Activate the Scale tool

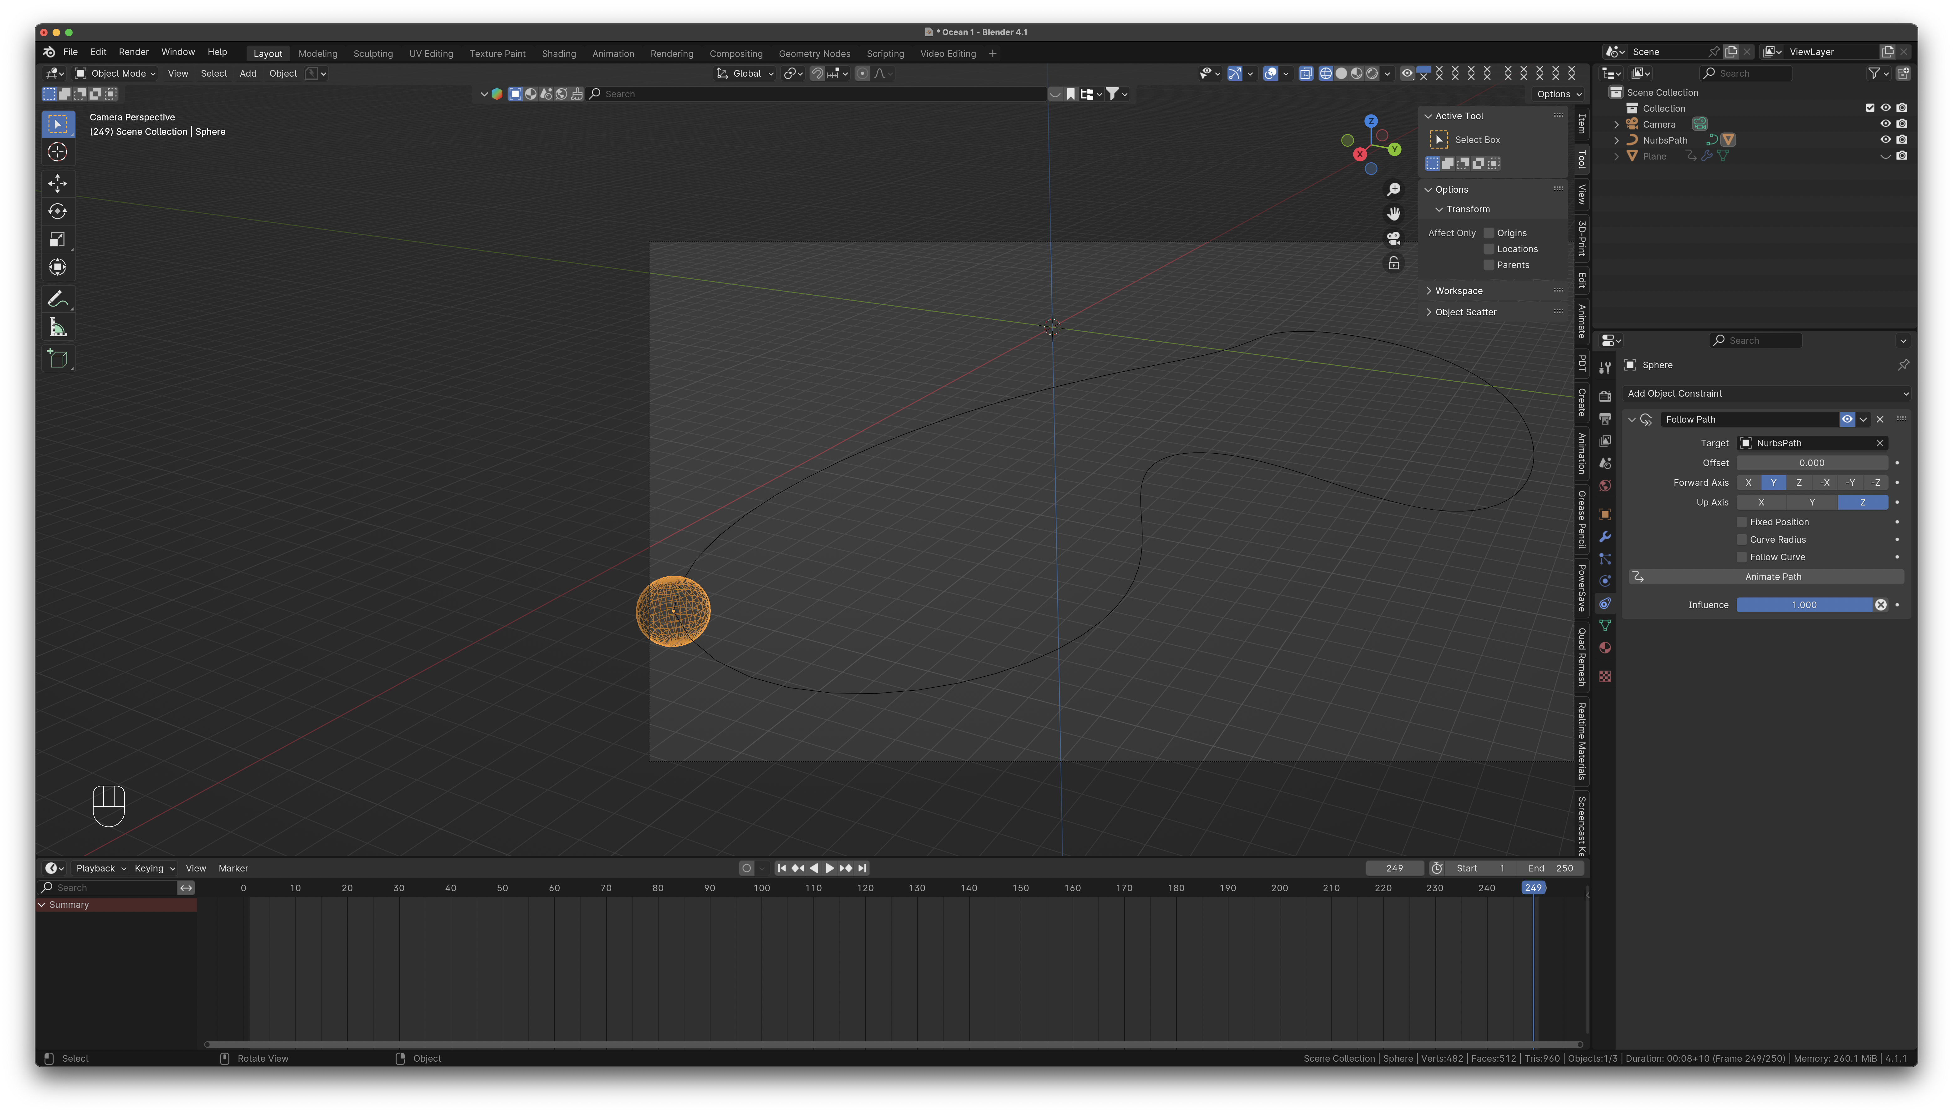[x=57, y=239]
